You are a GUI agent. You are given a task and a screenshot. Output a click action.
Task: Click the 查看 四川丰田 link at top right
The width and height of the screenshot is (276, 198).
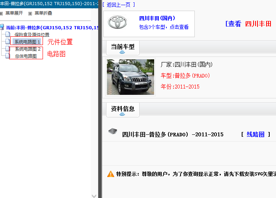click(248, 24)
